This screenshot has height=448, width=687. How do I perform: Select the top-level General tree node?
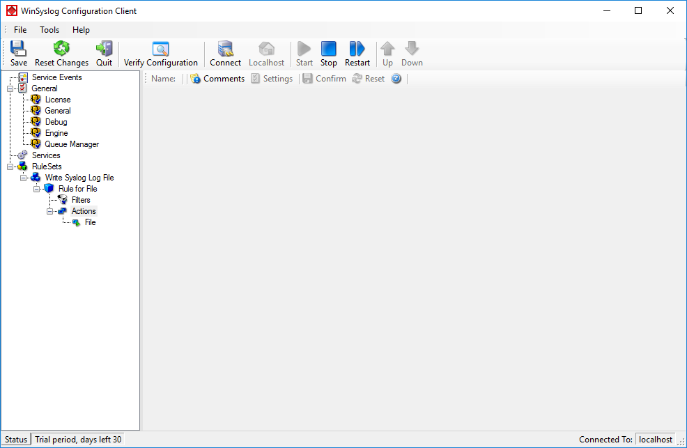(45, 88)
